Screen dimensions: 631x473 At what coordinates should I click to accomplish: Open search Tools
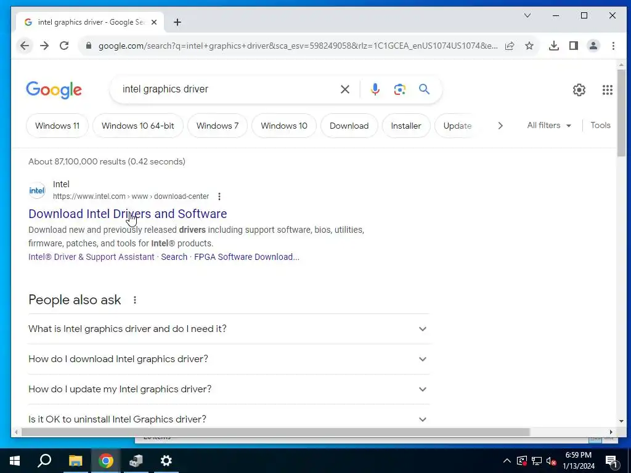click(x=600, y=126)
